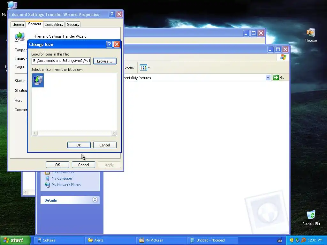Click the Folders toolbar button
Screen dimensions: 327x245
[129, 68]
